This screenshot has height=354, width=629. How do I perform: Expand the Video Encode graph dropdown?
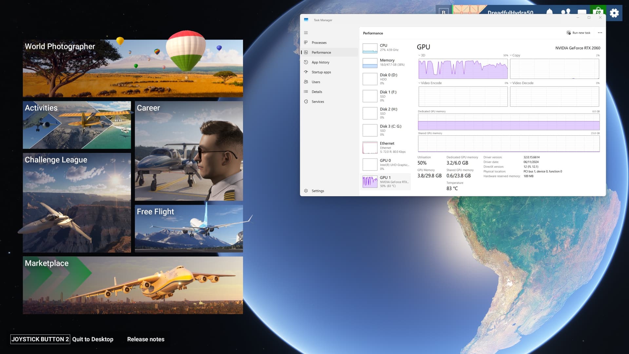(419, 83)
